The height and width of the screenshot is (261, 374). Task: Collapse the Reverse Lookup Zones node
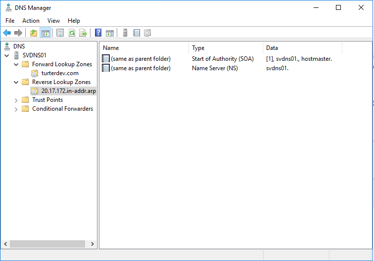[16, 82]
